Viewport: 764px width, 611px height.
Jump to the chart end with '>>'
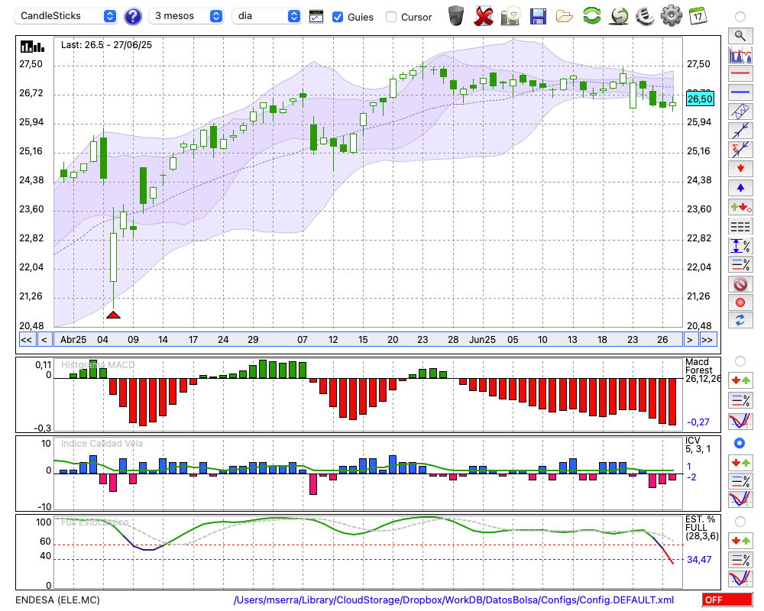click(707, 340)
